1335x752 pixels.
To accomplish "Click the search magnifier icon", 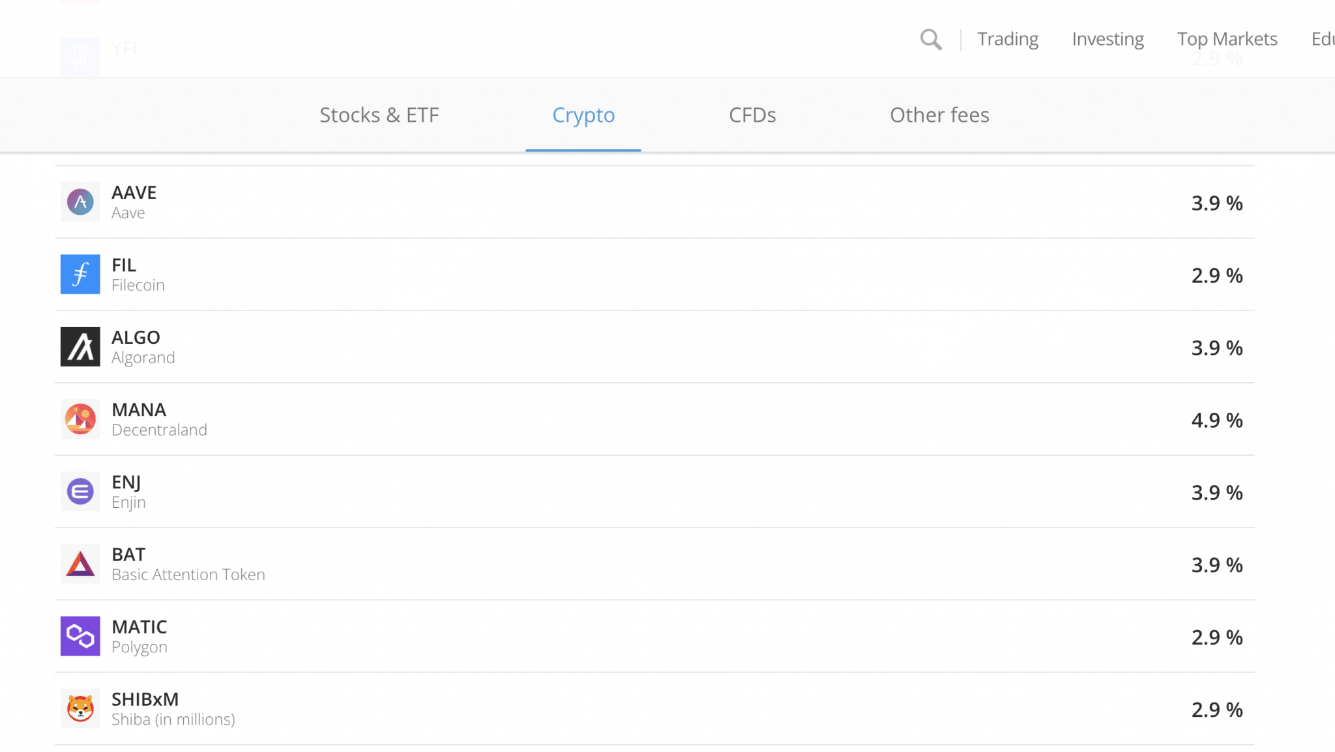I will coord(931,40).
